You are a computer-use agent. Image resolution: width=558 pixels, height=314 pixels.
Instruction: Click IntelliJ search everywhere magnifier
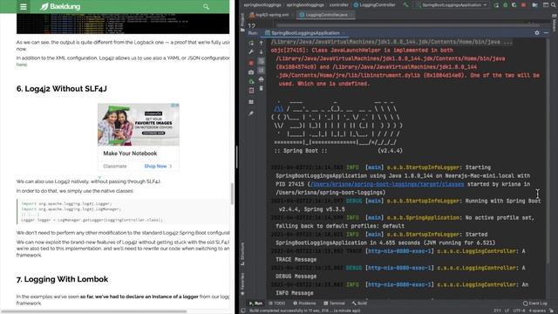pyautogui.click(x=555, y=5)
